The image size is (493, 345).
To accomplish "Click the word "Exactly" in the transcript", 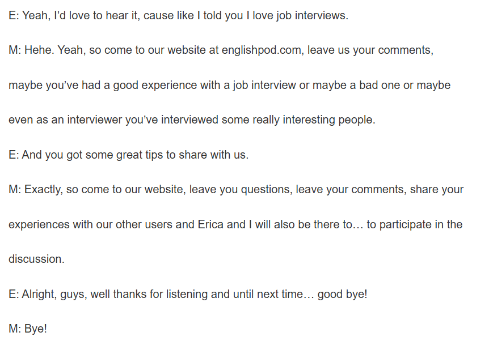I will point(44,190).
